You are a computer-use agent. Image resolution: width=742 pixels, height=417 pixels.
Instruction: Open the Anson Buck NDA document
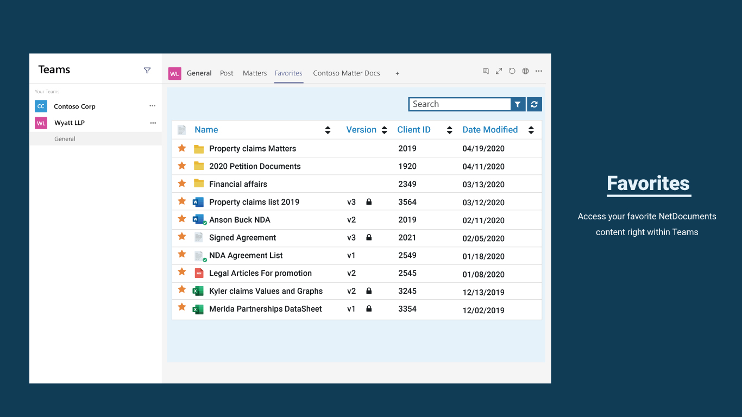click(240, 220)
